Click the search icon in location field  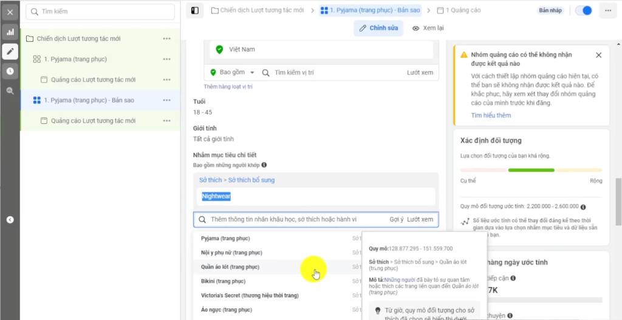(266, 73)
